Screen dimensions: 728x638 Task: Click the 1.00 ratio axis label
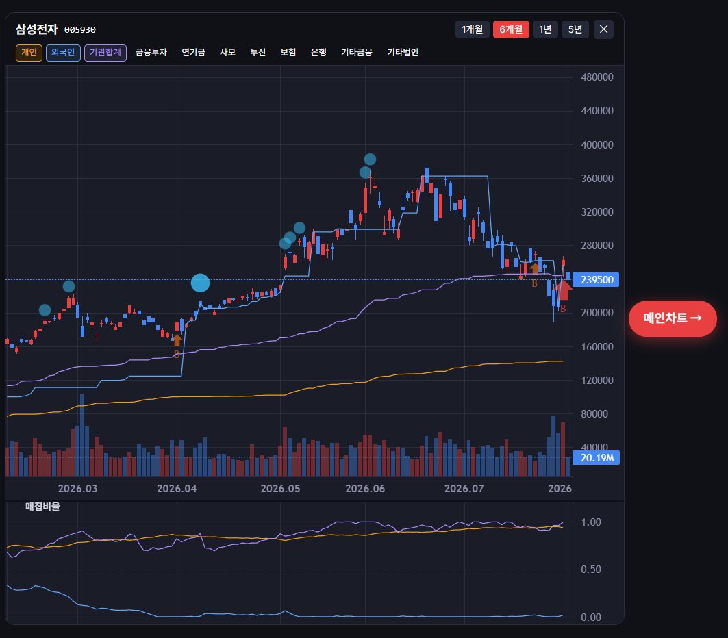(x=591, y=522)
